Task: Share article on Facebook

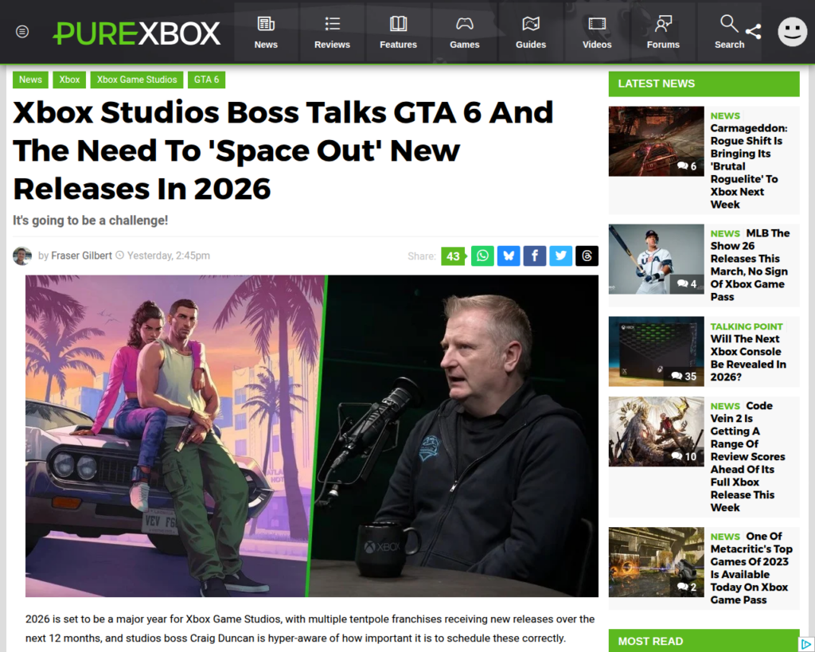Action: (535, 256)
